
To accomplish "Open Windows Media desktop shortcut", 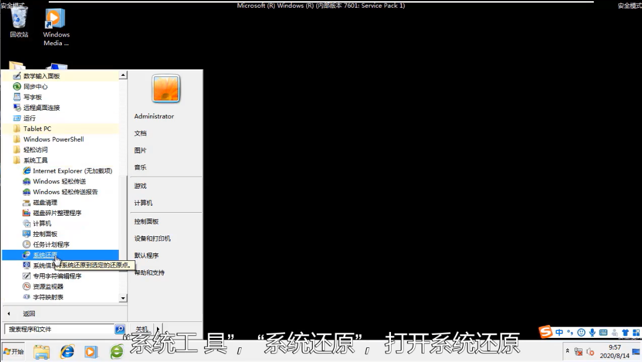I will point(56,28).
